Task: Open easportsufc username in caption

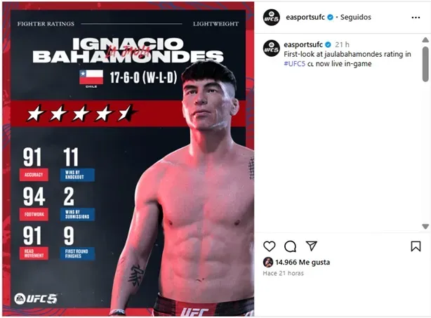Action: (303, 44)
